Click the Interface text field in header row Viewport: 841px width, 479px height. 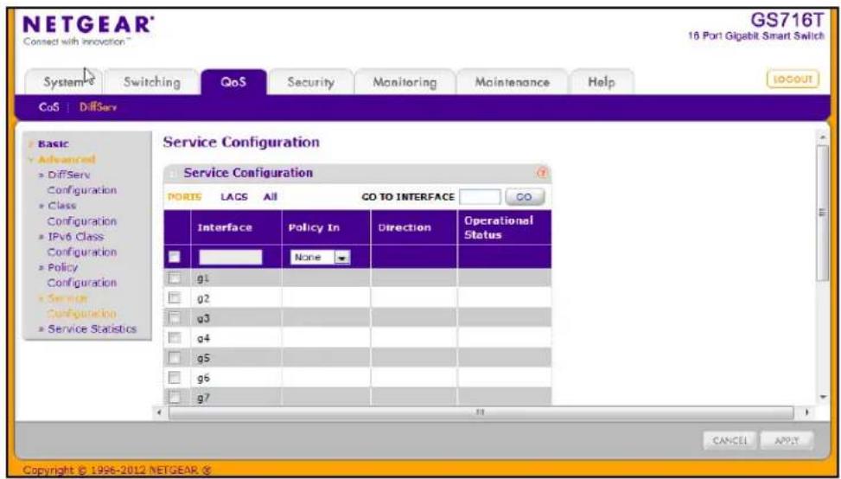coord(231,258)
